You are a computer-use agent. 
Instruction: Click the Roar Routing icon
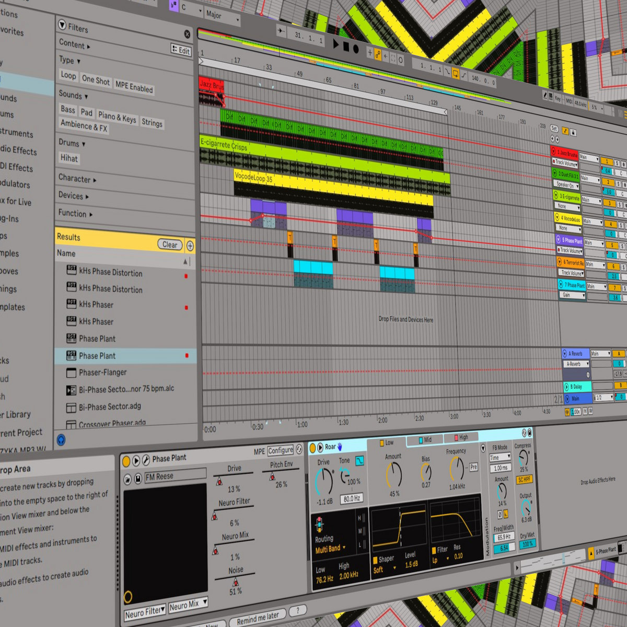pos(319,525)
